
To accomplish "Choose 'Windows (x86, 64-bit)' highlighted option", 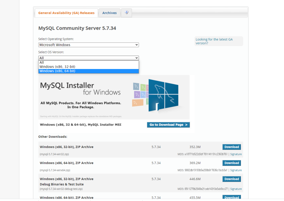I will pyautogui.click(x=89, y=71).
